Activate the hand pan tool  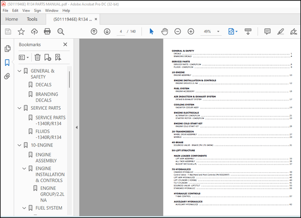[165, 32]
